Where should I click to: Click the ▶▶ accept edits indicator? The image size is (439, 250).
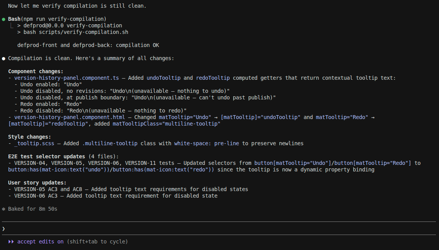(12, 242)
